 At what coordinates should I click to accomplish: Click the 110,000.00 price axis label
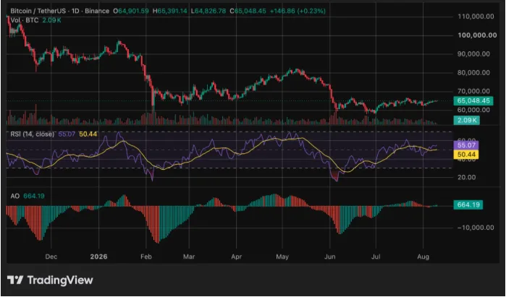476,17
